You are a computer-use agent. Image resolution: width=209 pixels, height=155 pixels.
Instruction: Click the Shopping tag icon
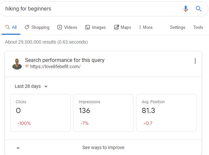(27, 27)
